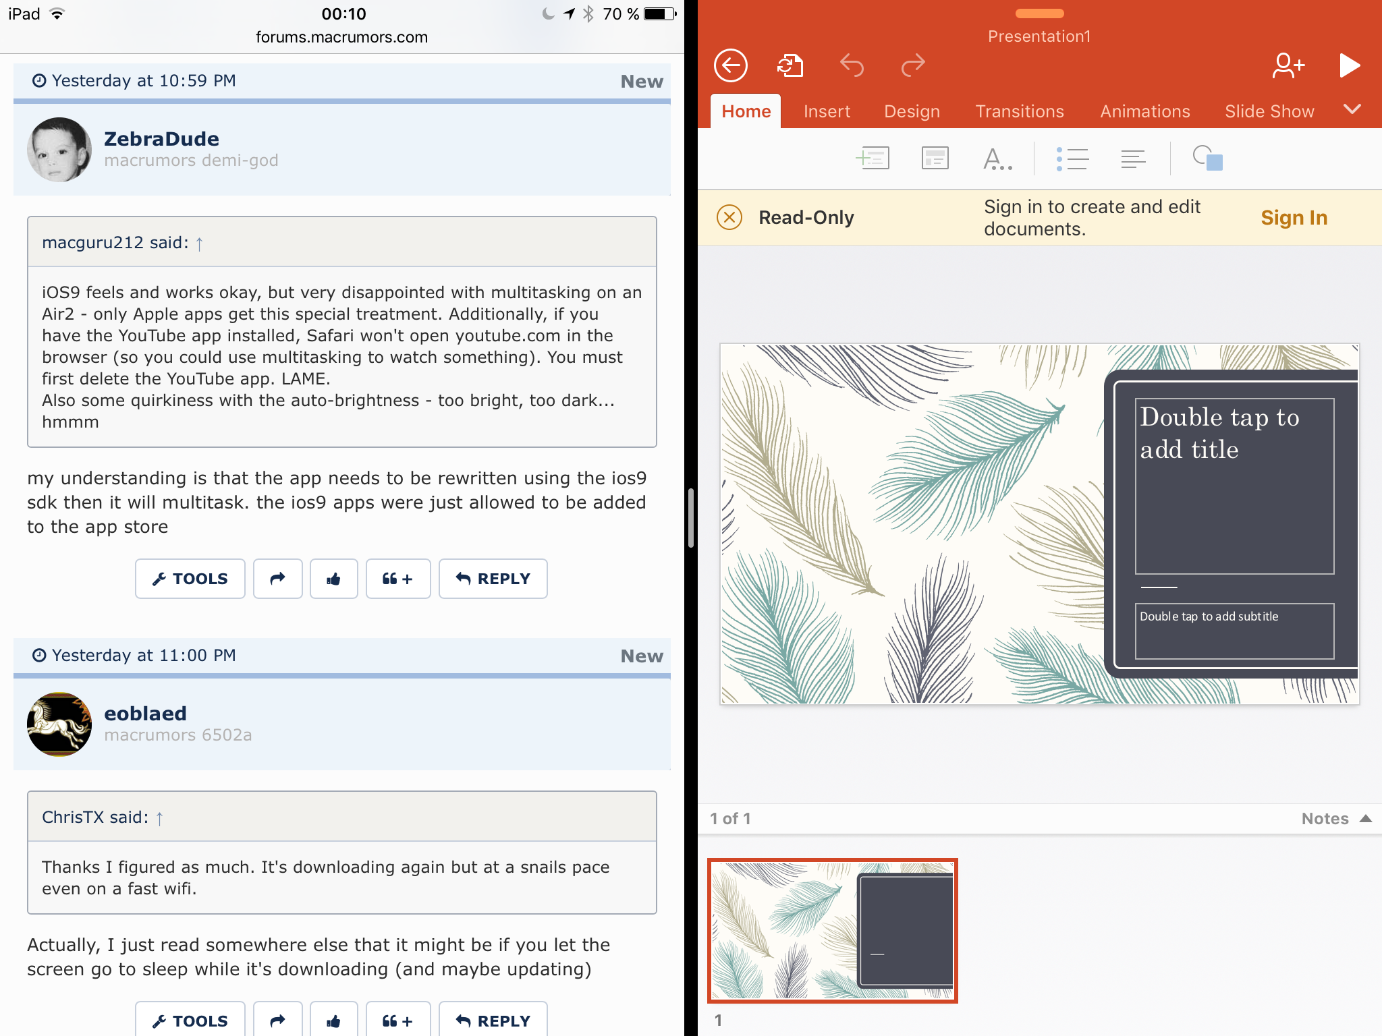Open text formatting options

[x=997, y=159]
